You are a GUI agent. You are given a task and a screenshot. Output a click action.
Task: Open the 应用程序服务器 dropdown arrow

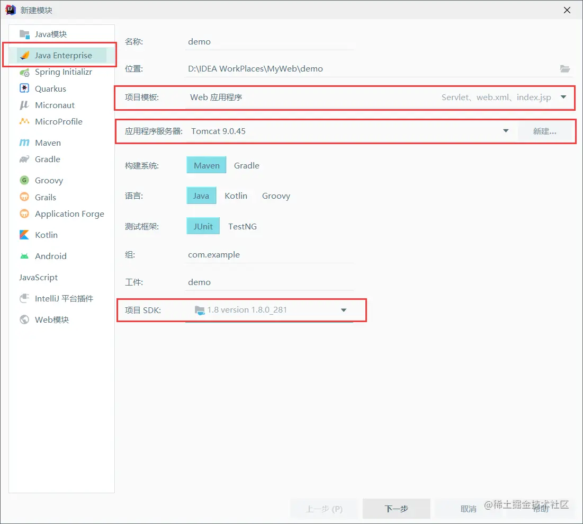506,131
